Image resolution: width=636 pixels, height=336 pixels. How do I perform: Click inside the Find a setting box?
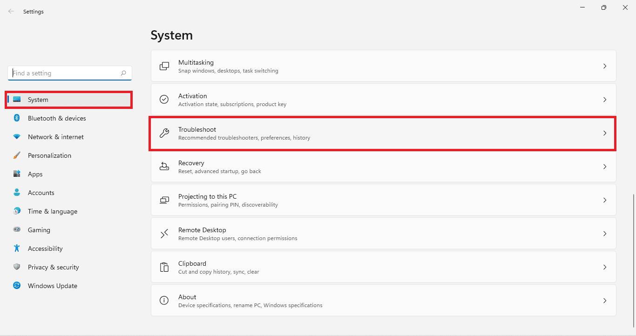pyautogui.click(x=65, y=73)
